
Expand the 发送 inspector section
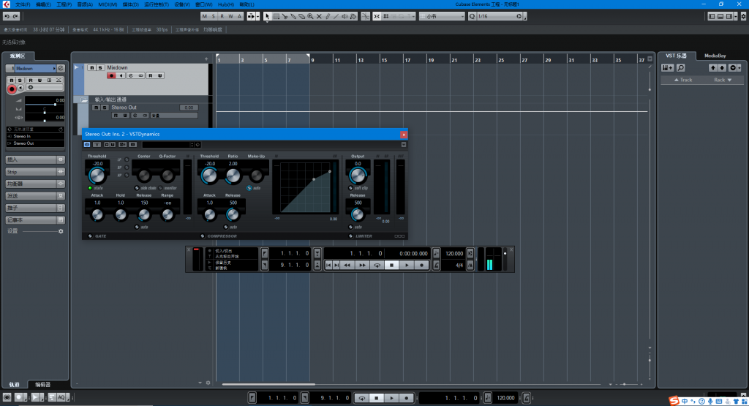(x=35, y=196)
